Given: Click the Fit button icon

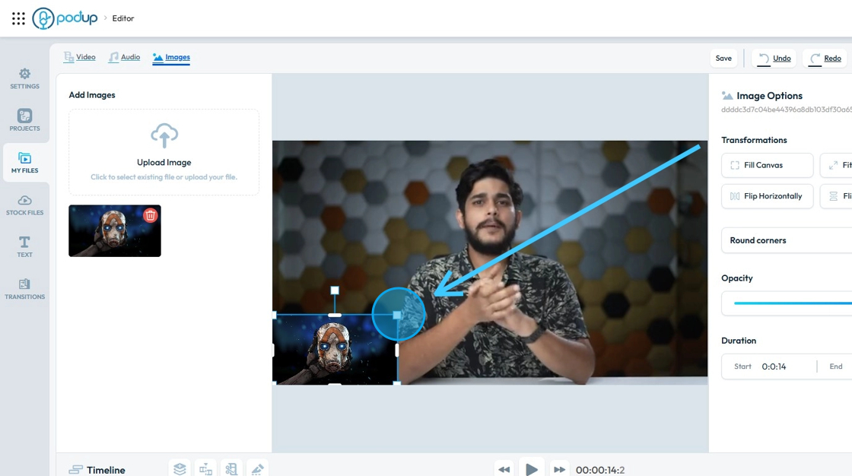Looking at the screenshot, I should 833,165.
